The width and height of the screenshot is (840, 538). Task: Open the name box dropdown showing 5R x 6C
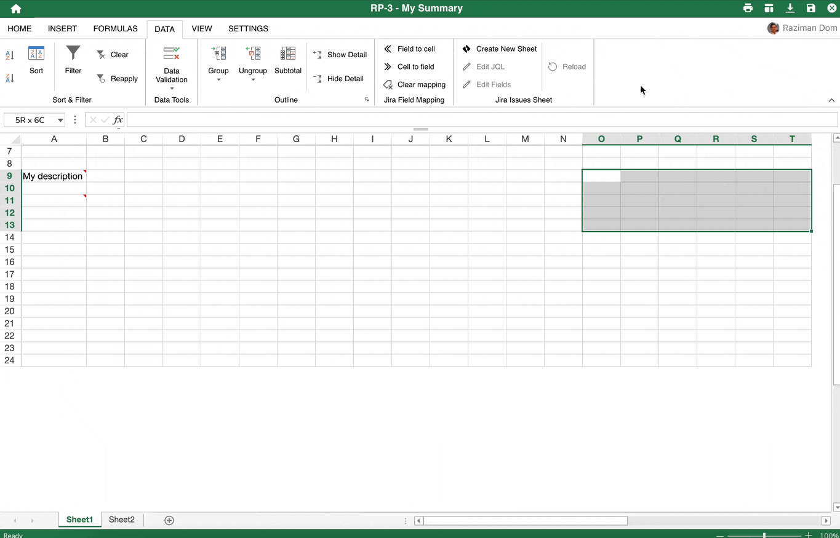(x=60, y=120)
